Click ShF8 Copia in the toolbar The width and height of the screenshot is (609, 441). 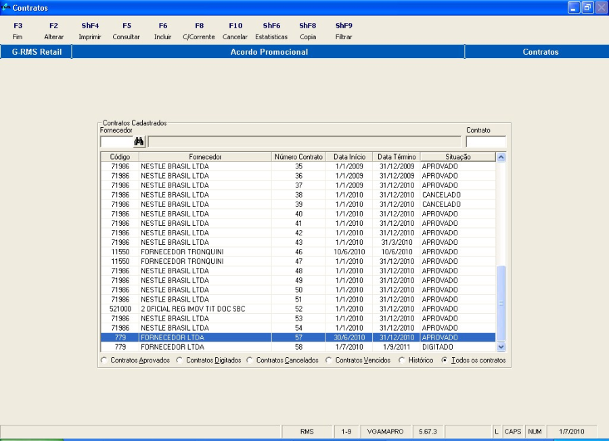pos(308,31)
